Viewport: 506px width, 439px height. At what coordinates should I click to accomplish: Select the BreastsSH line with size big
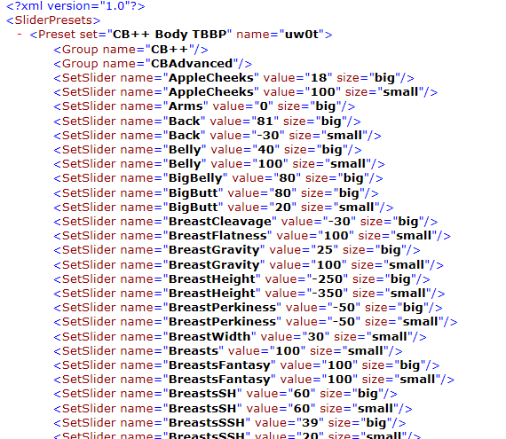point(225,394)
